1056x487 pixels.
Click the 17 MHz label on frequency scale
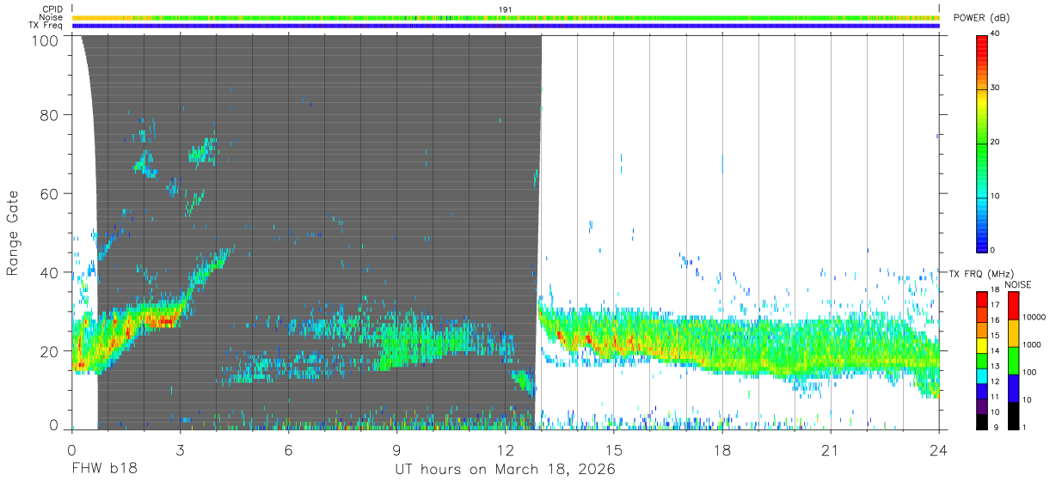click(995, 305)
